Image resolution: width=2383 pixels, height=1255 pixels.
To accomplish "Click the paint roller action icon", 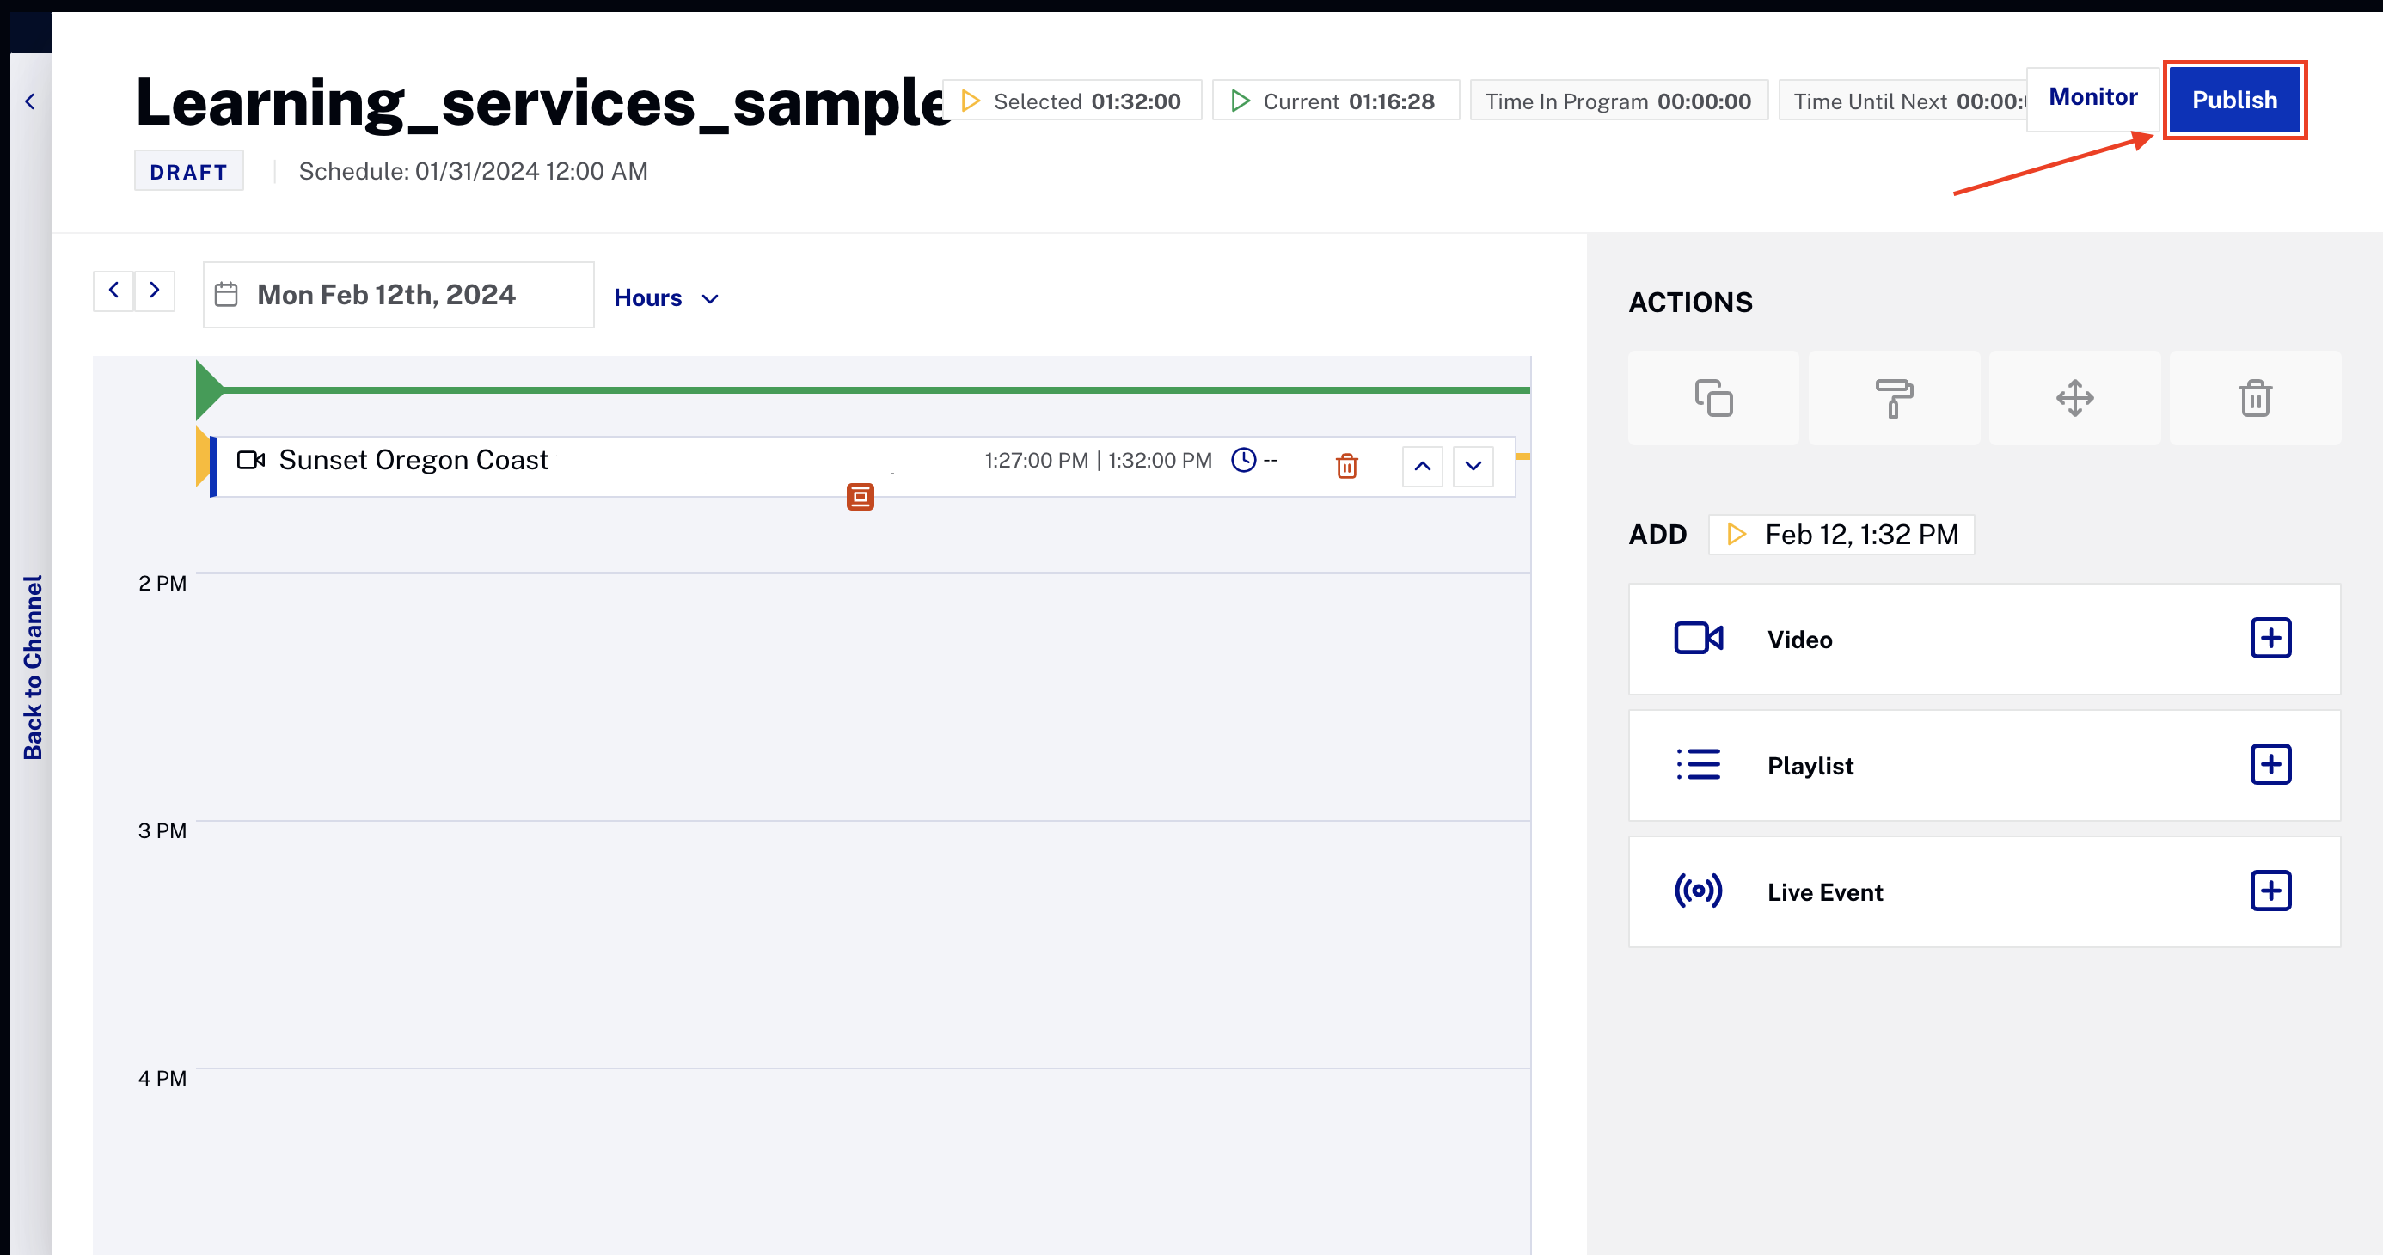I will point(1893,399).
